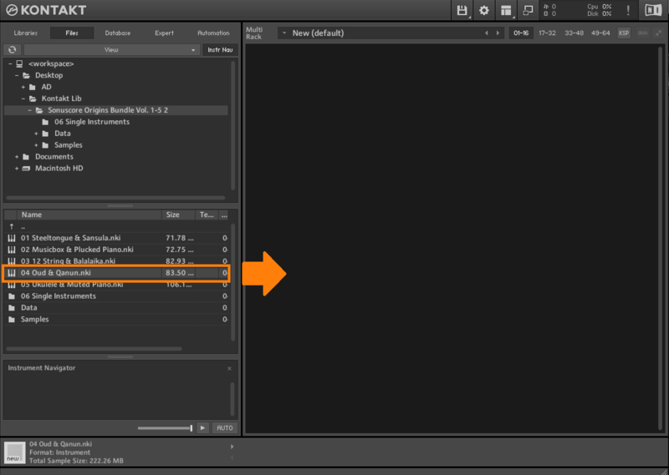Image resolution: width=669 pixels, height=475 pixels.
Task: Play the audition preview
Action: coord(202,427)
